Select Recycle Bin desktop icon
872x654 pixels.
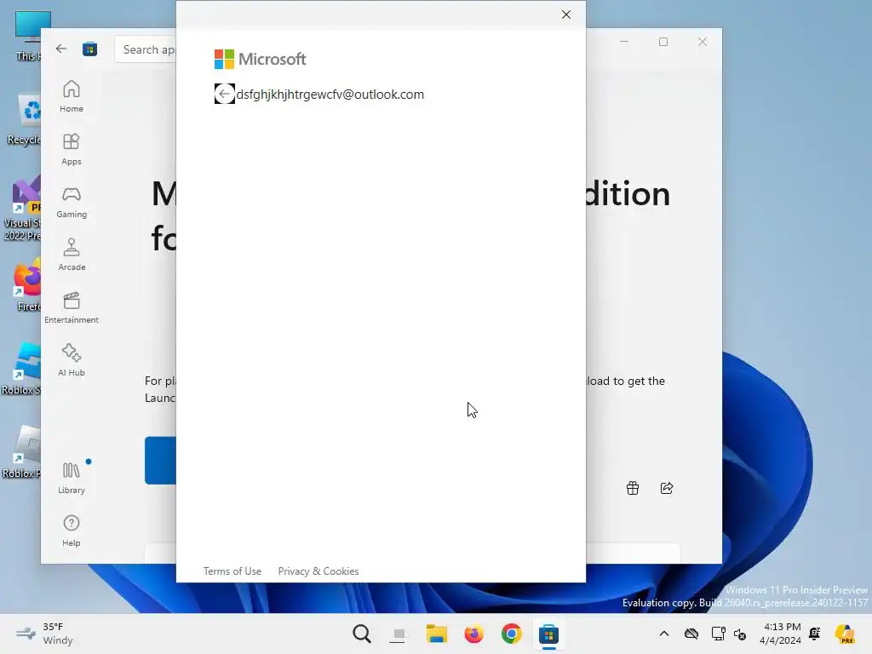(x=25, y=119)
